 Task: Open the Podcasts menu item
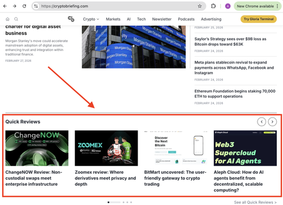[x=186, y=19]
